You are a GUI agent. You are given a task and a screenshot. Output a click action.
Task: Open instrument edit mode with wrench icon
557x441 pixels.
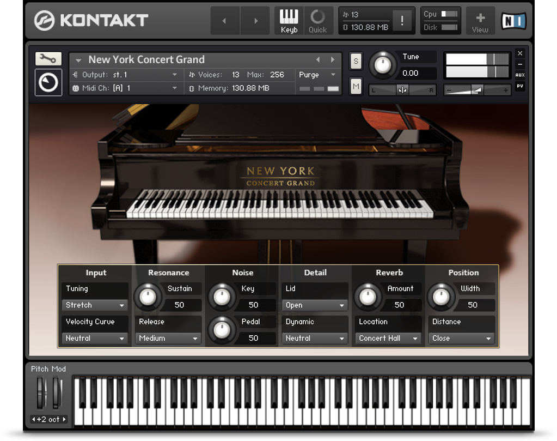(x=48, y=59)
